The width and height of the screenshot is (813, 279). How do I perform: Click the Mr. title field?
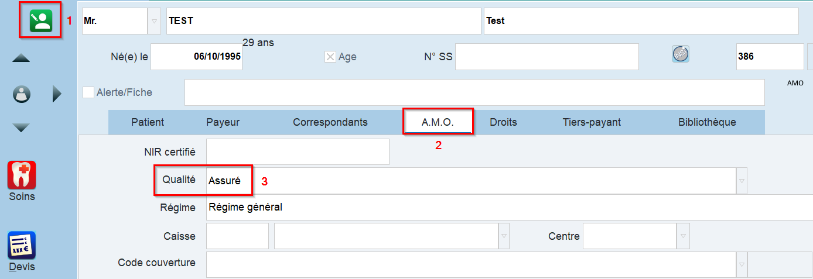click(114, 21)
